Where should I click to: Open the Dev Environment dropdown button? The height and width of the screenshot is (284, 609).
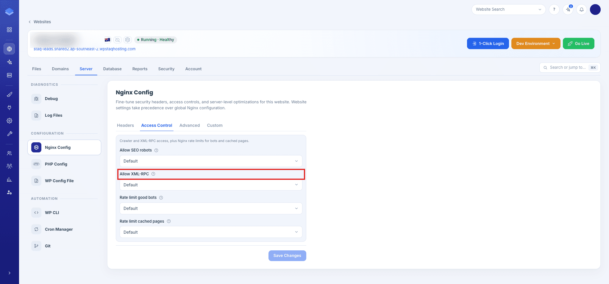(536, 43)
